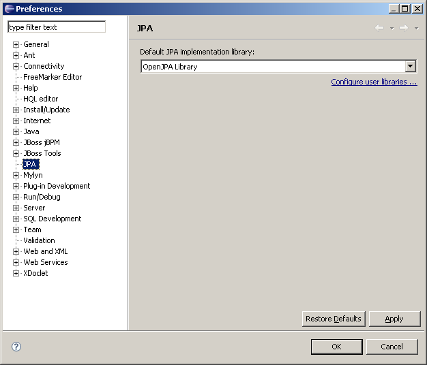This screenshot has width=427, height=365.
Task: Open the back history dropdown arrow
Action: (x=392, y=29)
